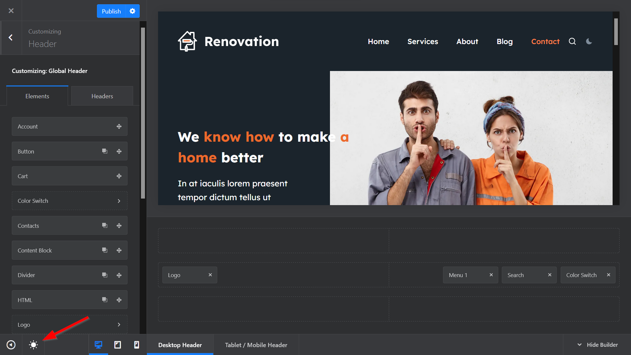Click the duplicate icon on HTML element

click(105, 300)
